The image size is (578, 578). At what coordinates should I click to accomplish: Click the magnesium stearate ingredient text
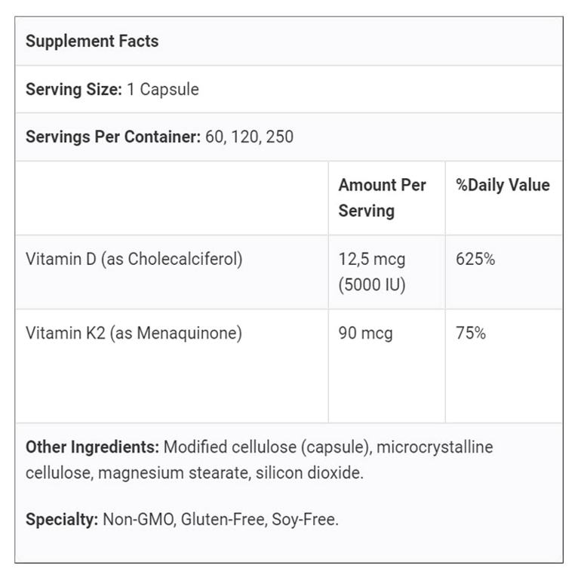173,473
